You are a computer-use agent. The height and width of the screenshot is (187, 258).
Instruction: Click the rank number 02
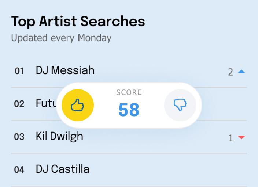point(19,104)
